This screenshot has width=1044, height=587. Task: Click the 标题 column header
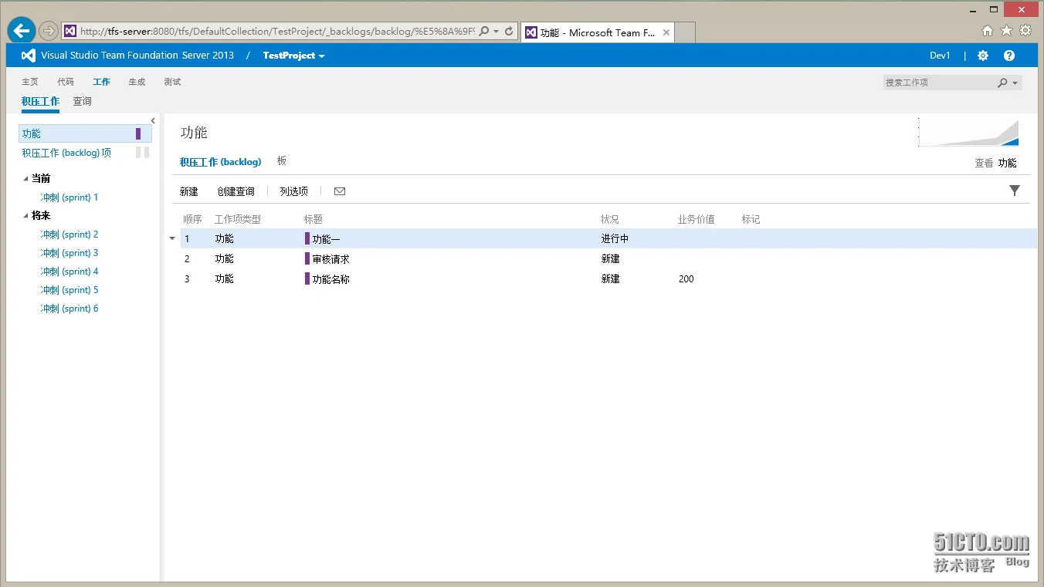point(314,219)
